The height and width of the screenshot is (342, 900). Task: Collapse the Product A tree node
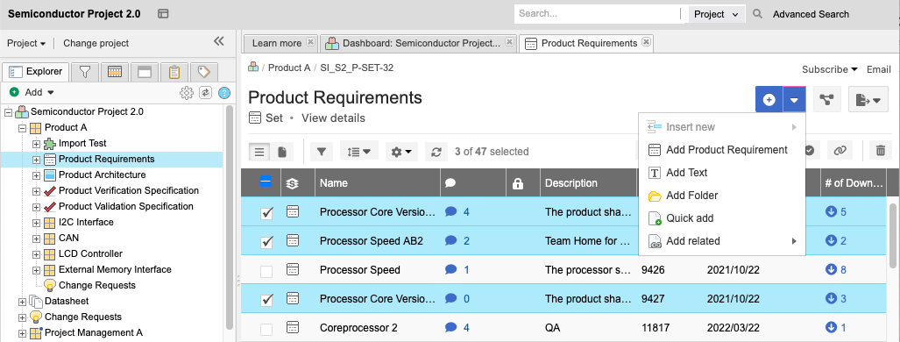click(23, 128)
